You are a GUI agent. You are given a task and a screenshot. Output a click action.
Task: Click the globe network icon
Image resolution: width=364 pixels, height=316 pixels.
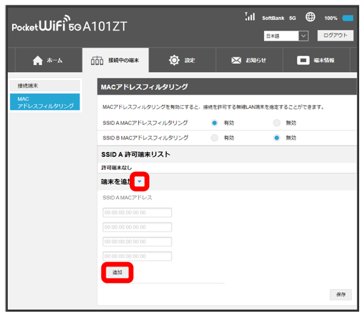[x=310, y=18]
